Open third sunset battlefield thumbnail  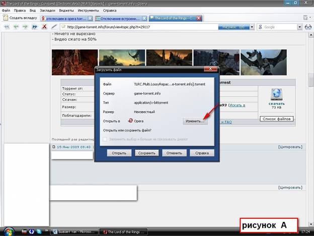tap(169, 58)
